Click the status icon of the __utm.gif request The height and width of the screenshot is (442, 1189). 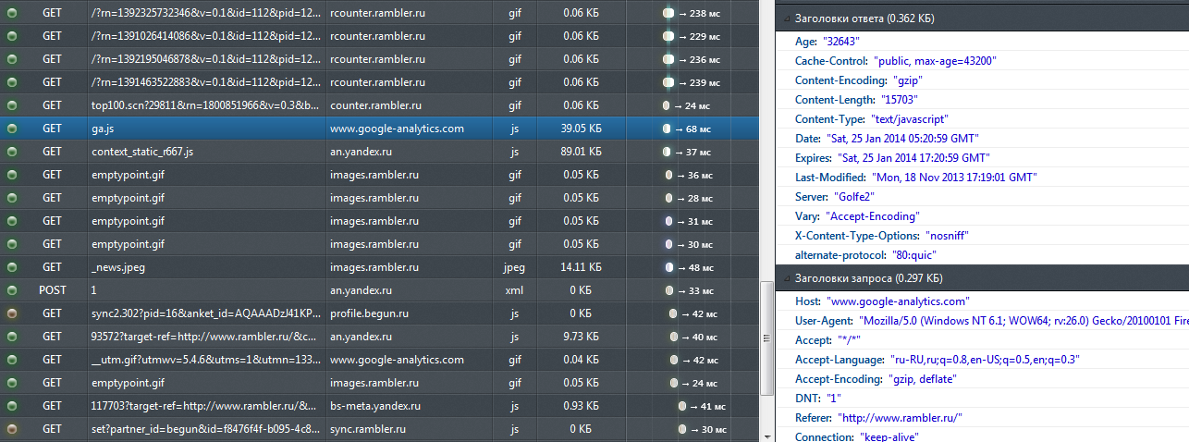(x=12, y=360)
